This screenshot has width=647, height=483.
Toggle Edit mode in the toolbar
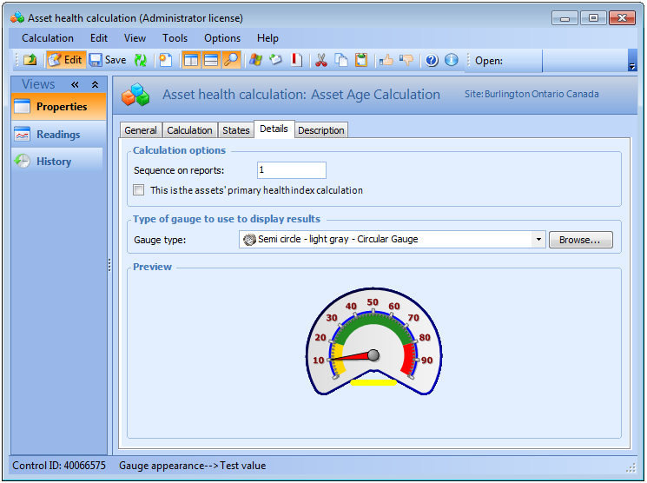65,61
